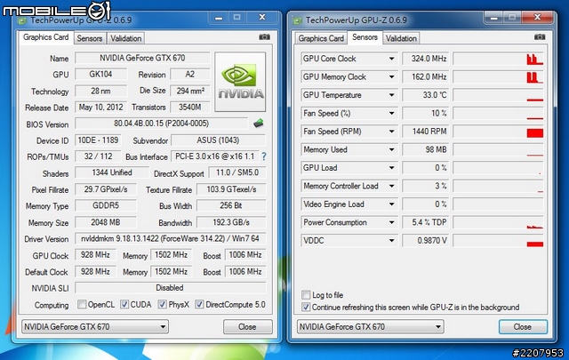569x360 pixels.
Task: Click camera screenshot icon in Sensors window
Action: [540, 37]
